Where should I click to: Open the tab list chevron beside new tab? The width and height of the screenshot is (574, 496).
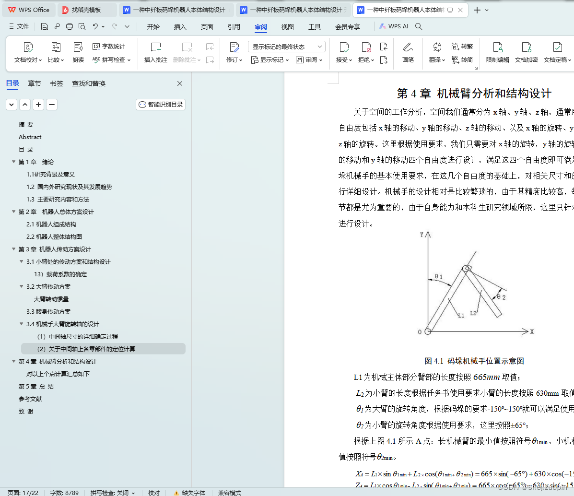click(x=487, y=10)
